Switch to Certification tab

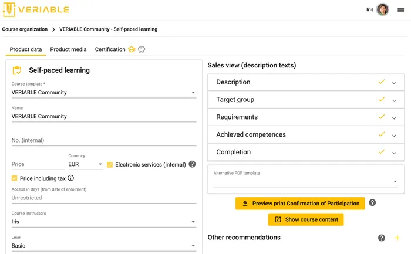[110, 49]
